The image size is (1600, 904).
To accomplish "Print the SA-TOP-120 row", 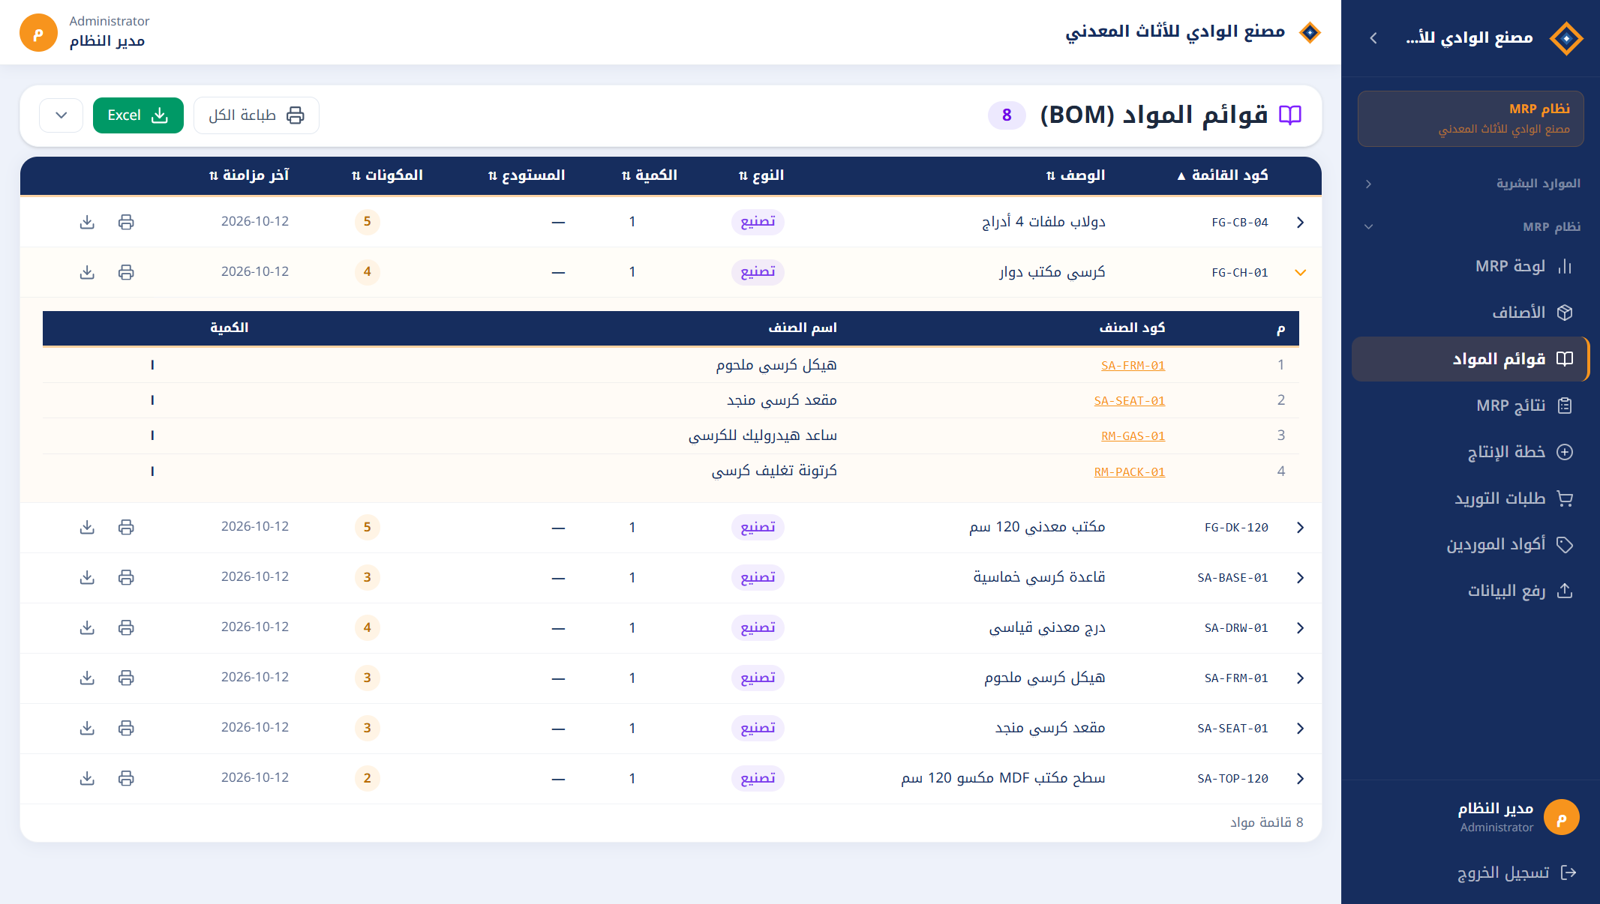I will coord(126,778).
